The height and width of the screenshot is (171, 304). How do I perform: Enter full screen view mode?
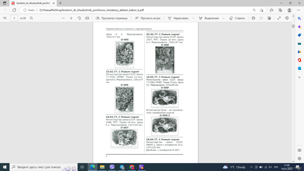click(x=279, y=18)
